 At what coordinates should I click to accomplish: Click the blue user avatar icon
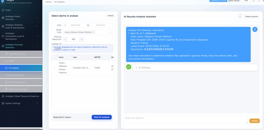(x=255, y=29)
